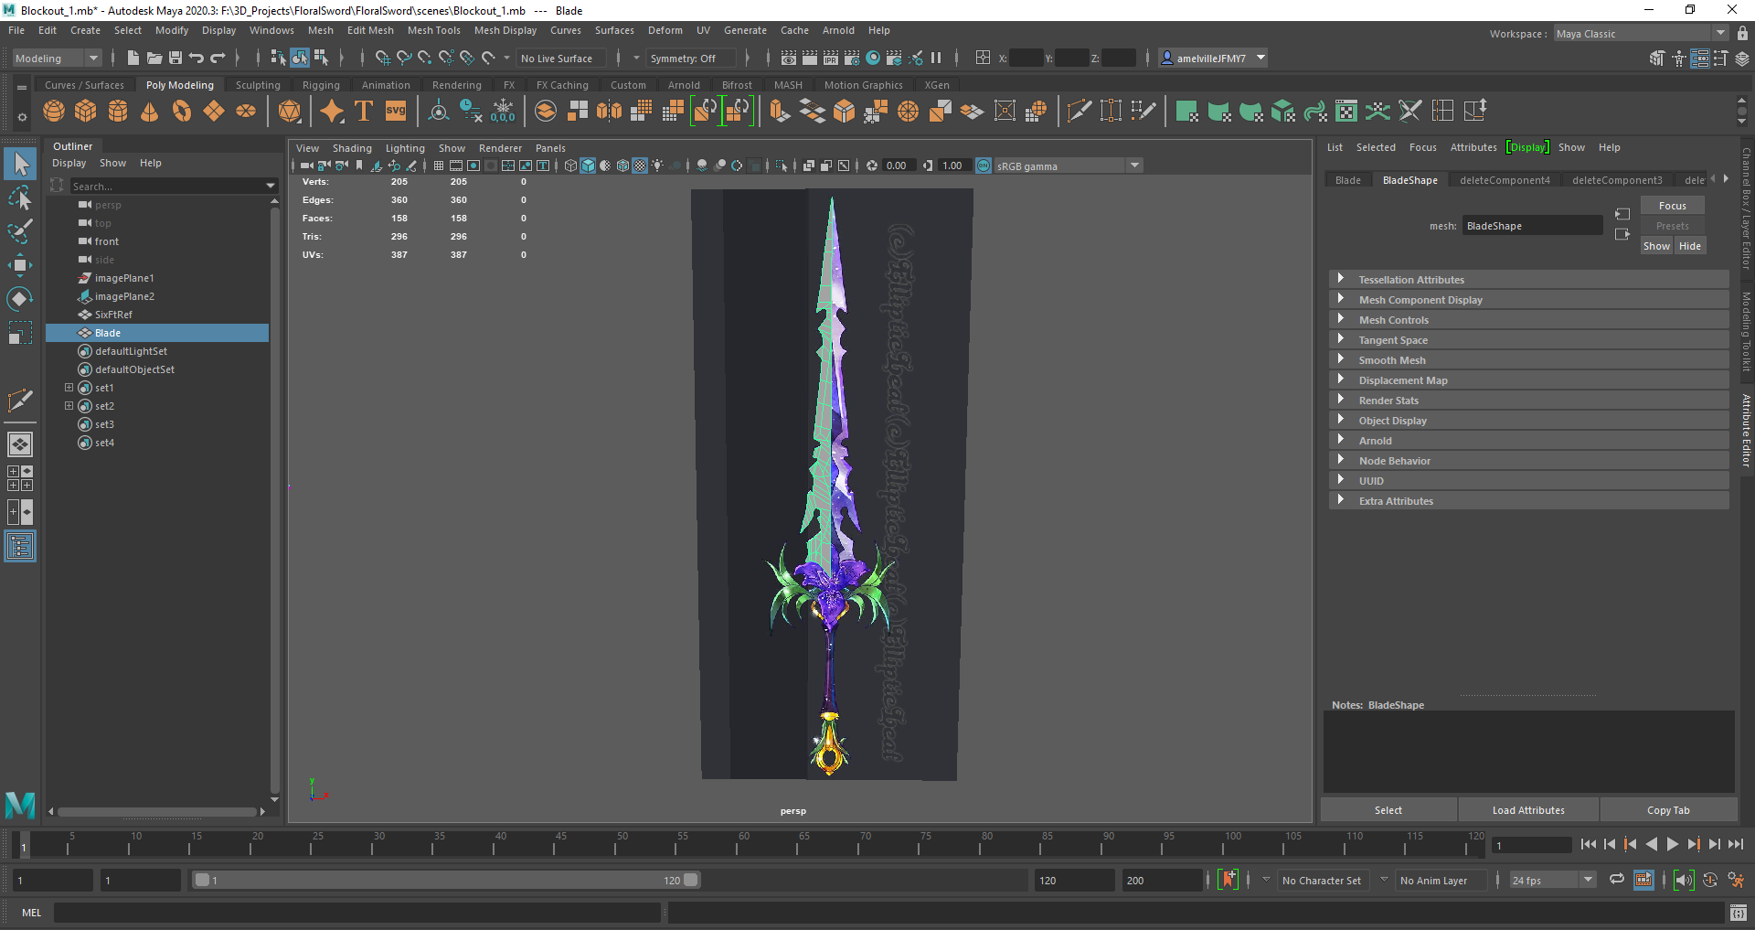Click the MEL command line input
The image size is (1755, 930).
[356, 913]
